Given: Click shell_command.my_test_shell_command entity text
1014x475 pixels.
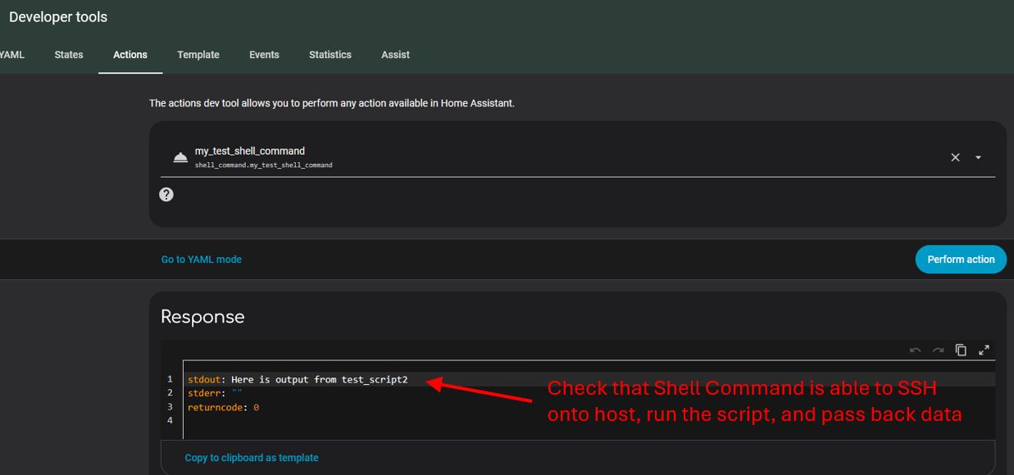Looking at the screenshot, I should pyautogui.click(x=263, y=165).
